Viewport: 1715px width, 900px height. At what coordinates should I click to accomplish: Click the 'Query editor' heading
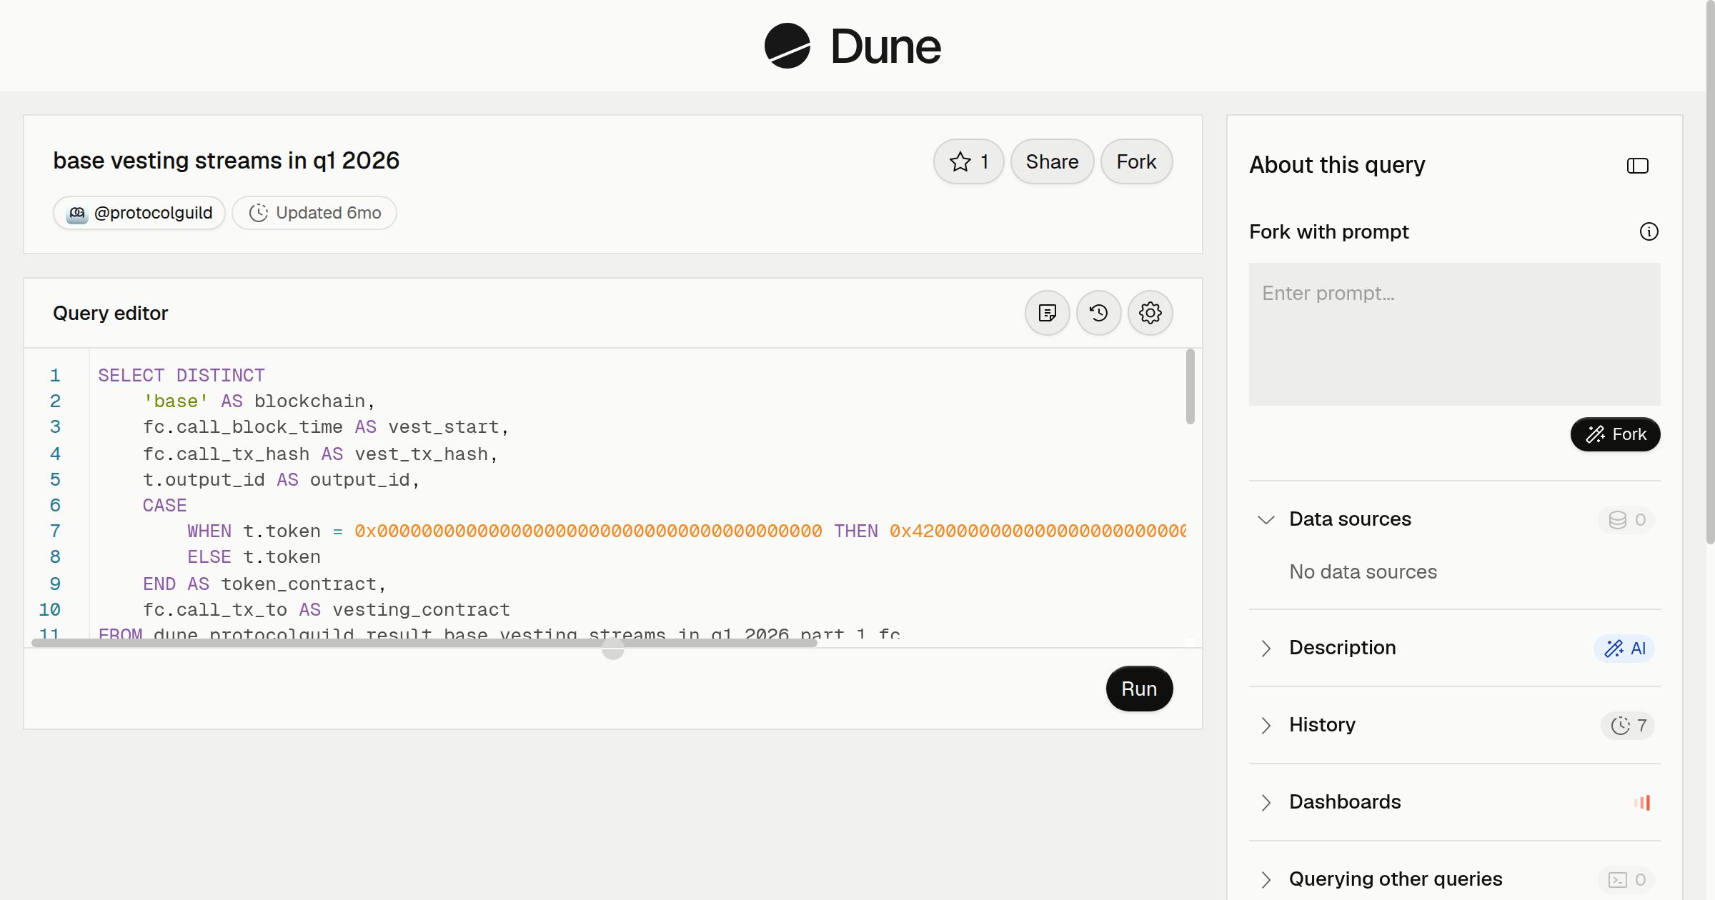click(110, 313)
